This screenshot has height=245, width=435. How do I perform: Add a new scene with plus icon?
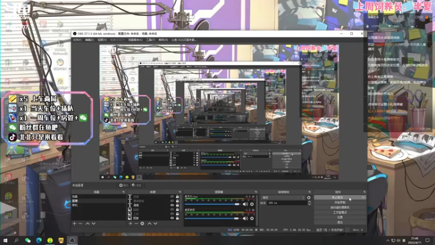pyautogui.click(x=74, y=223)
